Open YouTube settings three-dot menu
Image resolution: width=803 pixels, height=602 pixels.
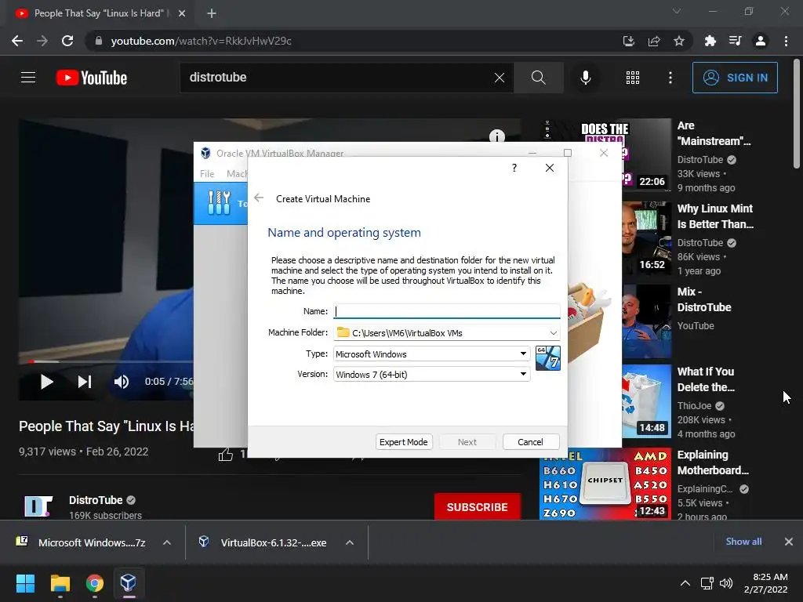[x=670, y=78]
